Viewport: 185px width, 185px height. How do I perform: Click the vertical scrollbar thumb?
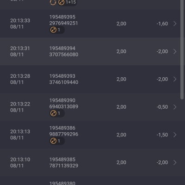[182, 49]
